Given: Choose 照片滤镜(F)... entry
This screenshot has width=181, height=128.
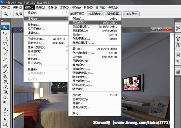Looking at the screenshot, I should pos(95,81).
